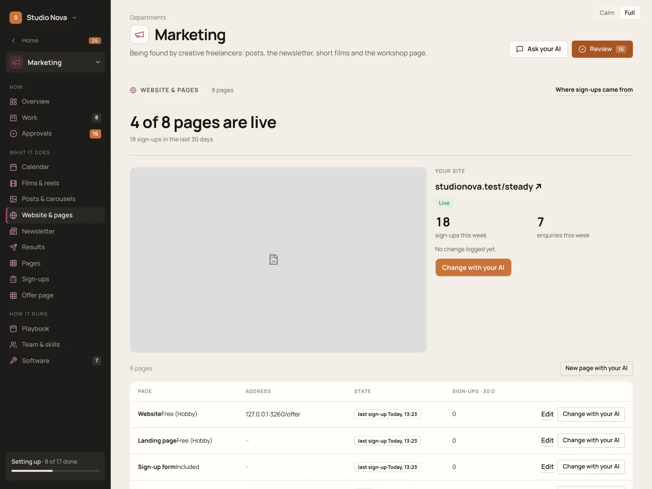
Task: Open the Pages menu item
Action: (55, 263)
